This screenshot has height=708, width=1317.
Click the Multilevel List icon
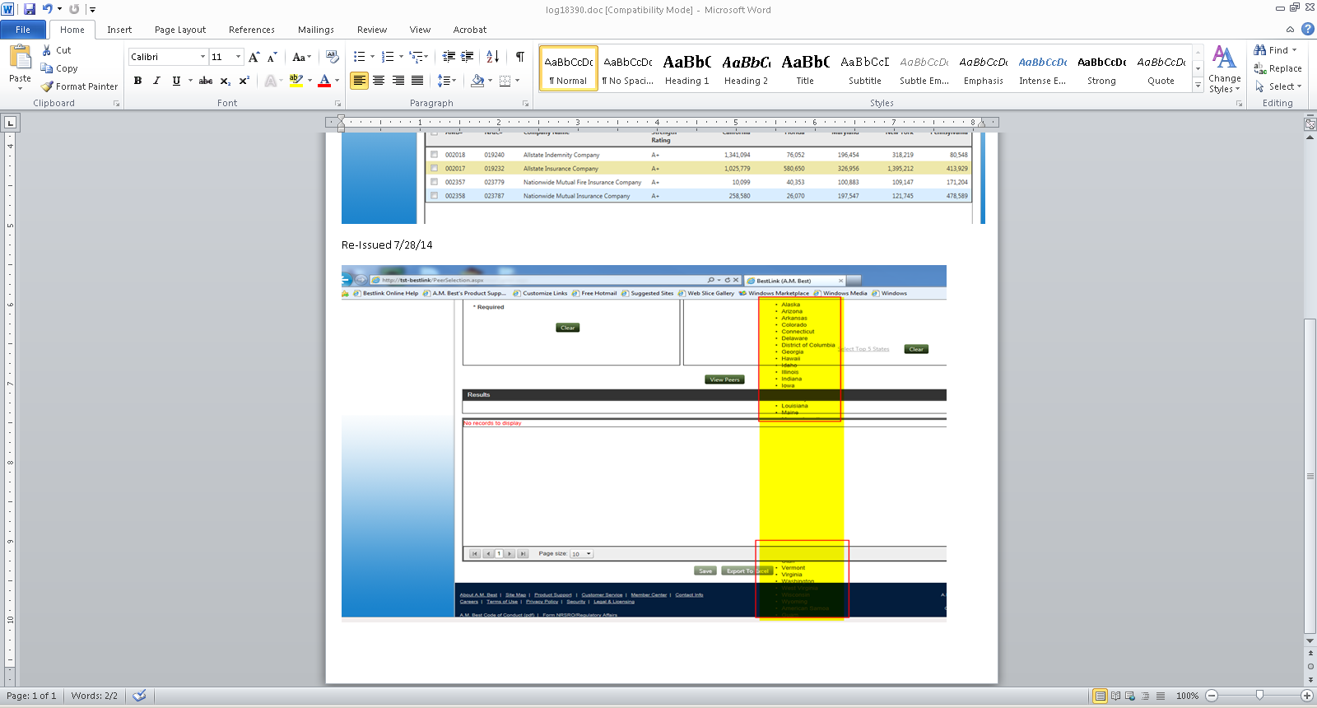point(417,57)
